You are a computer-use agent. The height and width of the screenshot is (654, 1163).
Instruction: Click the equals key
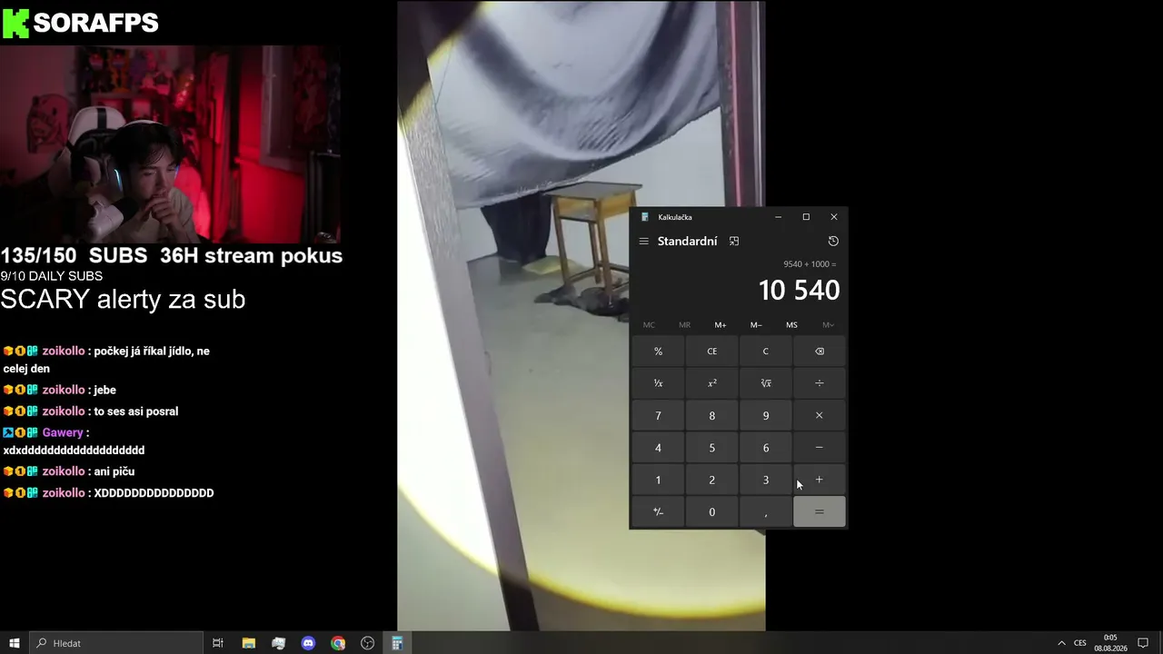pos(820,512)
